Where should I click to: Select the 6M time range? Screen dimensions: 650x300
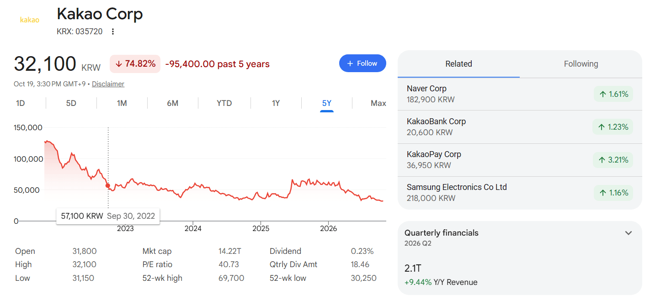[172, 103]
